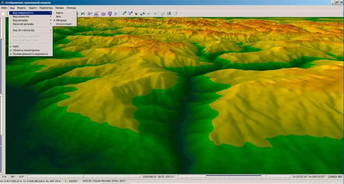Click the photo camera snapshot icon
Viewport: 344px width, 184px height.
tap(103, 14)
